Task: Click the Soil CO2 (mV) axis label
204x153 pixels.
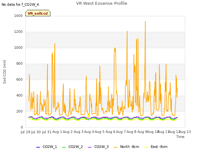Action: click(4, 72)
